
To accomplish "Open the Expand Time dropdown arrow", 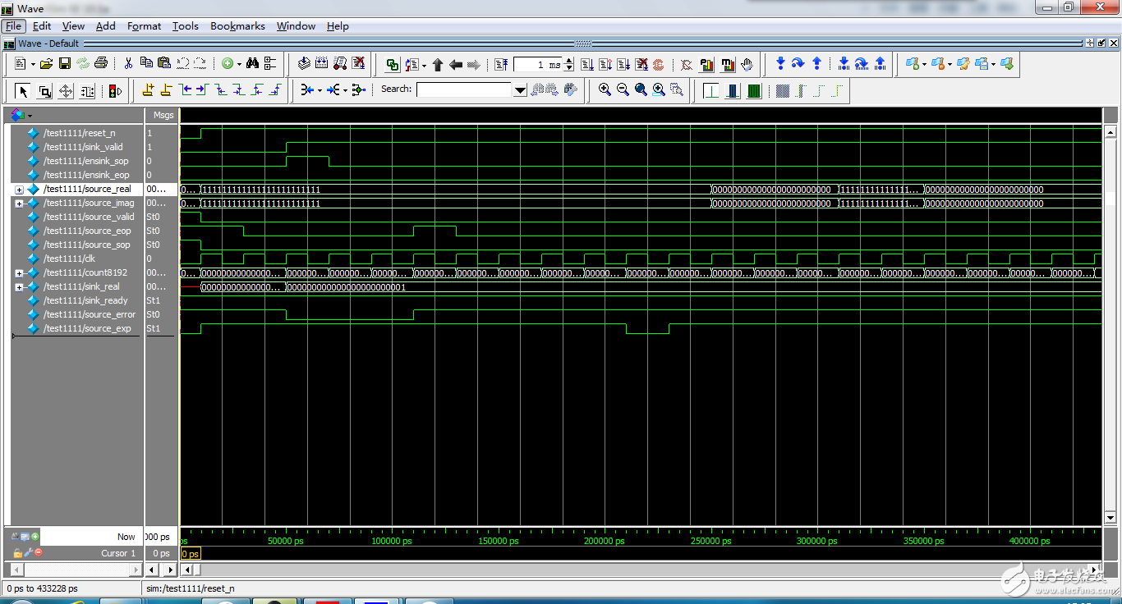I will (320, 90).
